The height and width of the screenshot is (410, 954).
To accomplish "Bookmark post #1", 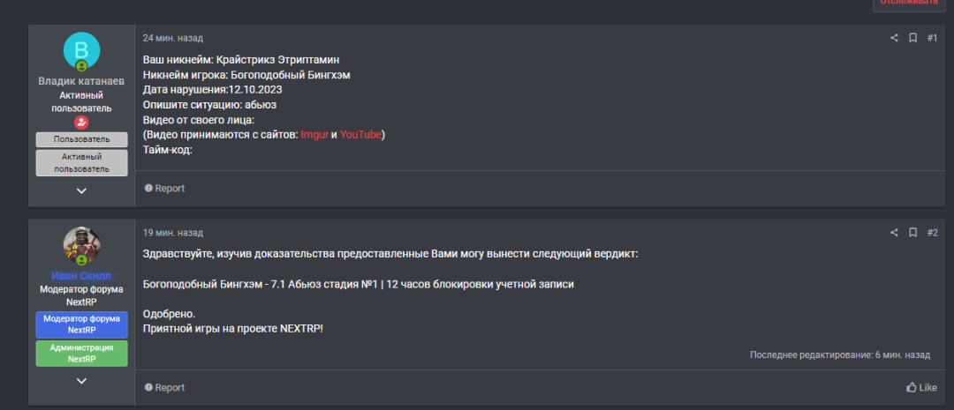I will (x=912, y=38).
